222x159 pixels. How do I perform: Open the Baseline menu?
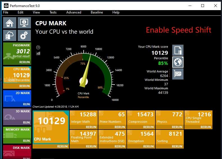tap(97, 12)
